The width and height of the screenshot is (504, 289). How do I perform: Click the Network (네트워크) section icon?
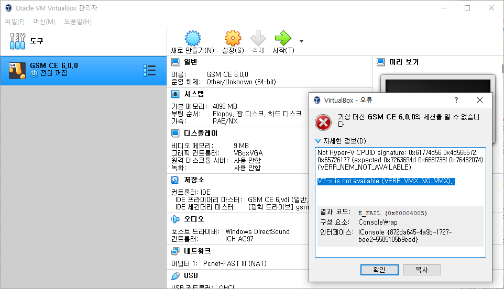pyautogui.click(x=175, y=251)
